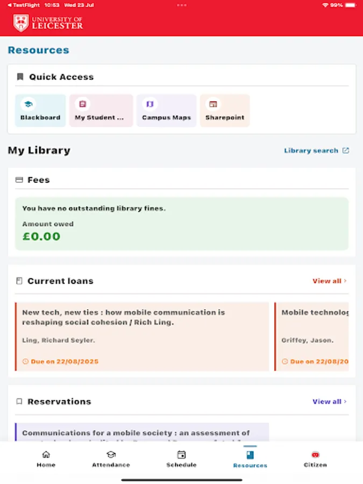Tap the bookmark icon beside Reservations
The image size is (363, 484).
click(19, 401)
